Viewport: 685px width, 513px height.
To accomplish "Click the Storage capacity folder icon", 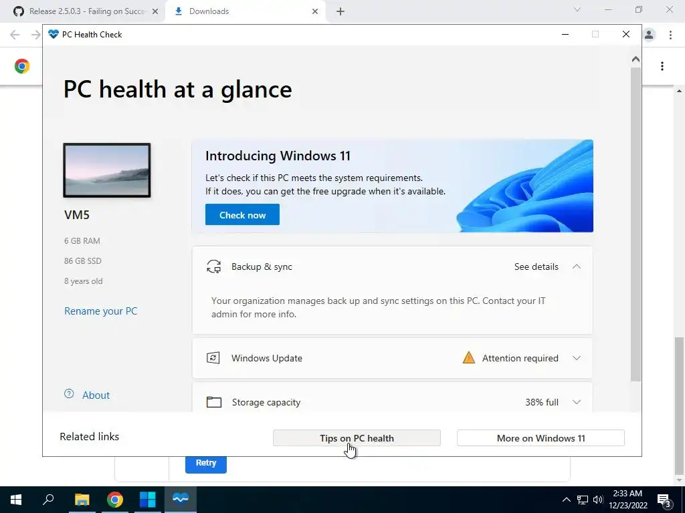I will (213, 402).
